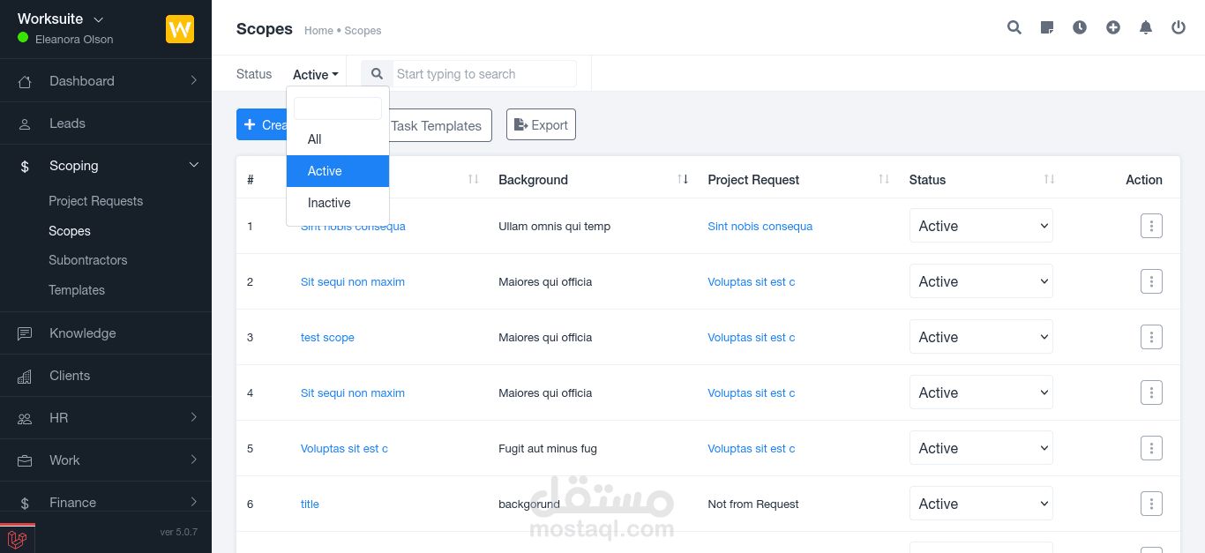Expand the Worksuite company dropdown
The width and height of the screenshot is (1205, 553).
(98, 19)
